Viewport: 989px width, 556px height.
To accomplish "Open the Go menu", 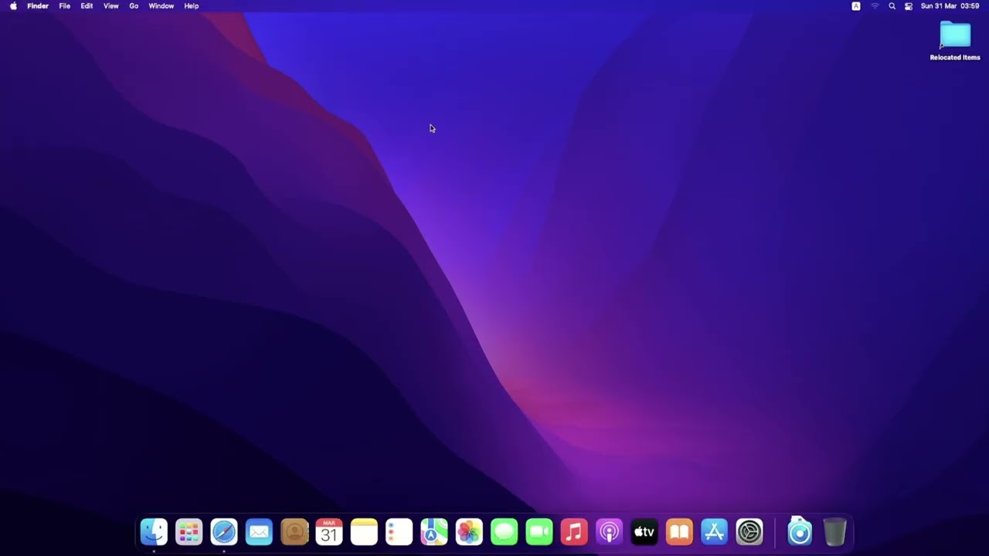I will click(x=134, y=6).
